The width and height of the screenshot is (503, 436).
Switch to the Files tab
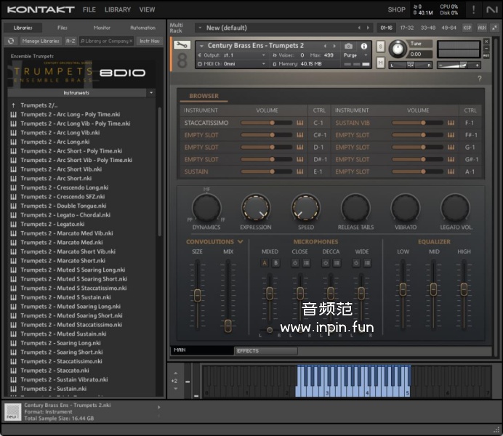63,28
